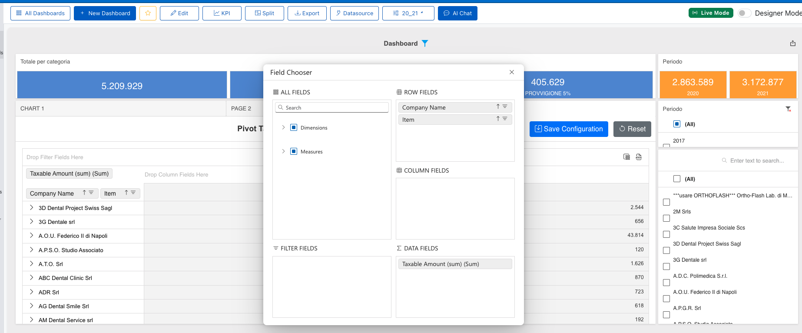Image resolution: width=802 pixels, height=333 pixels.
Task: Click the 'Enter text to search...' field
Action: tap(757, 160)
